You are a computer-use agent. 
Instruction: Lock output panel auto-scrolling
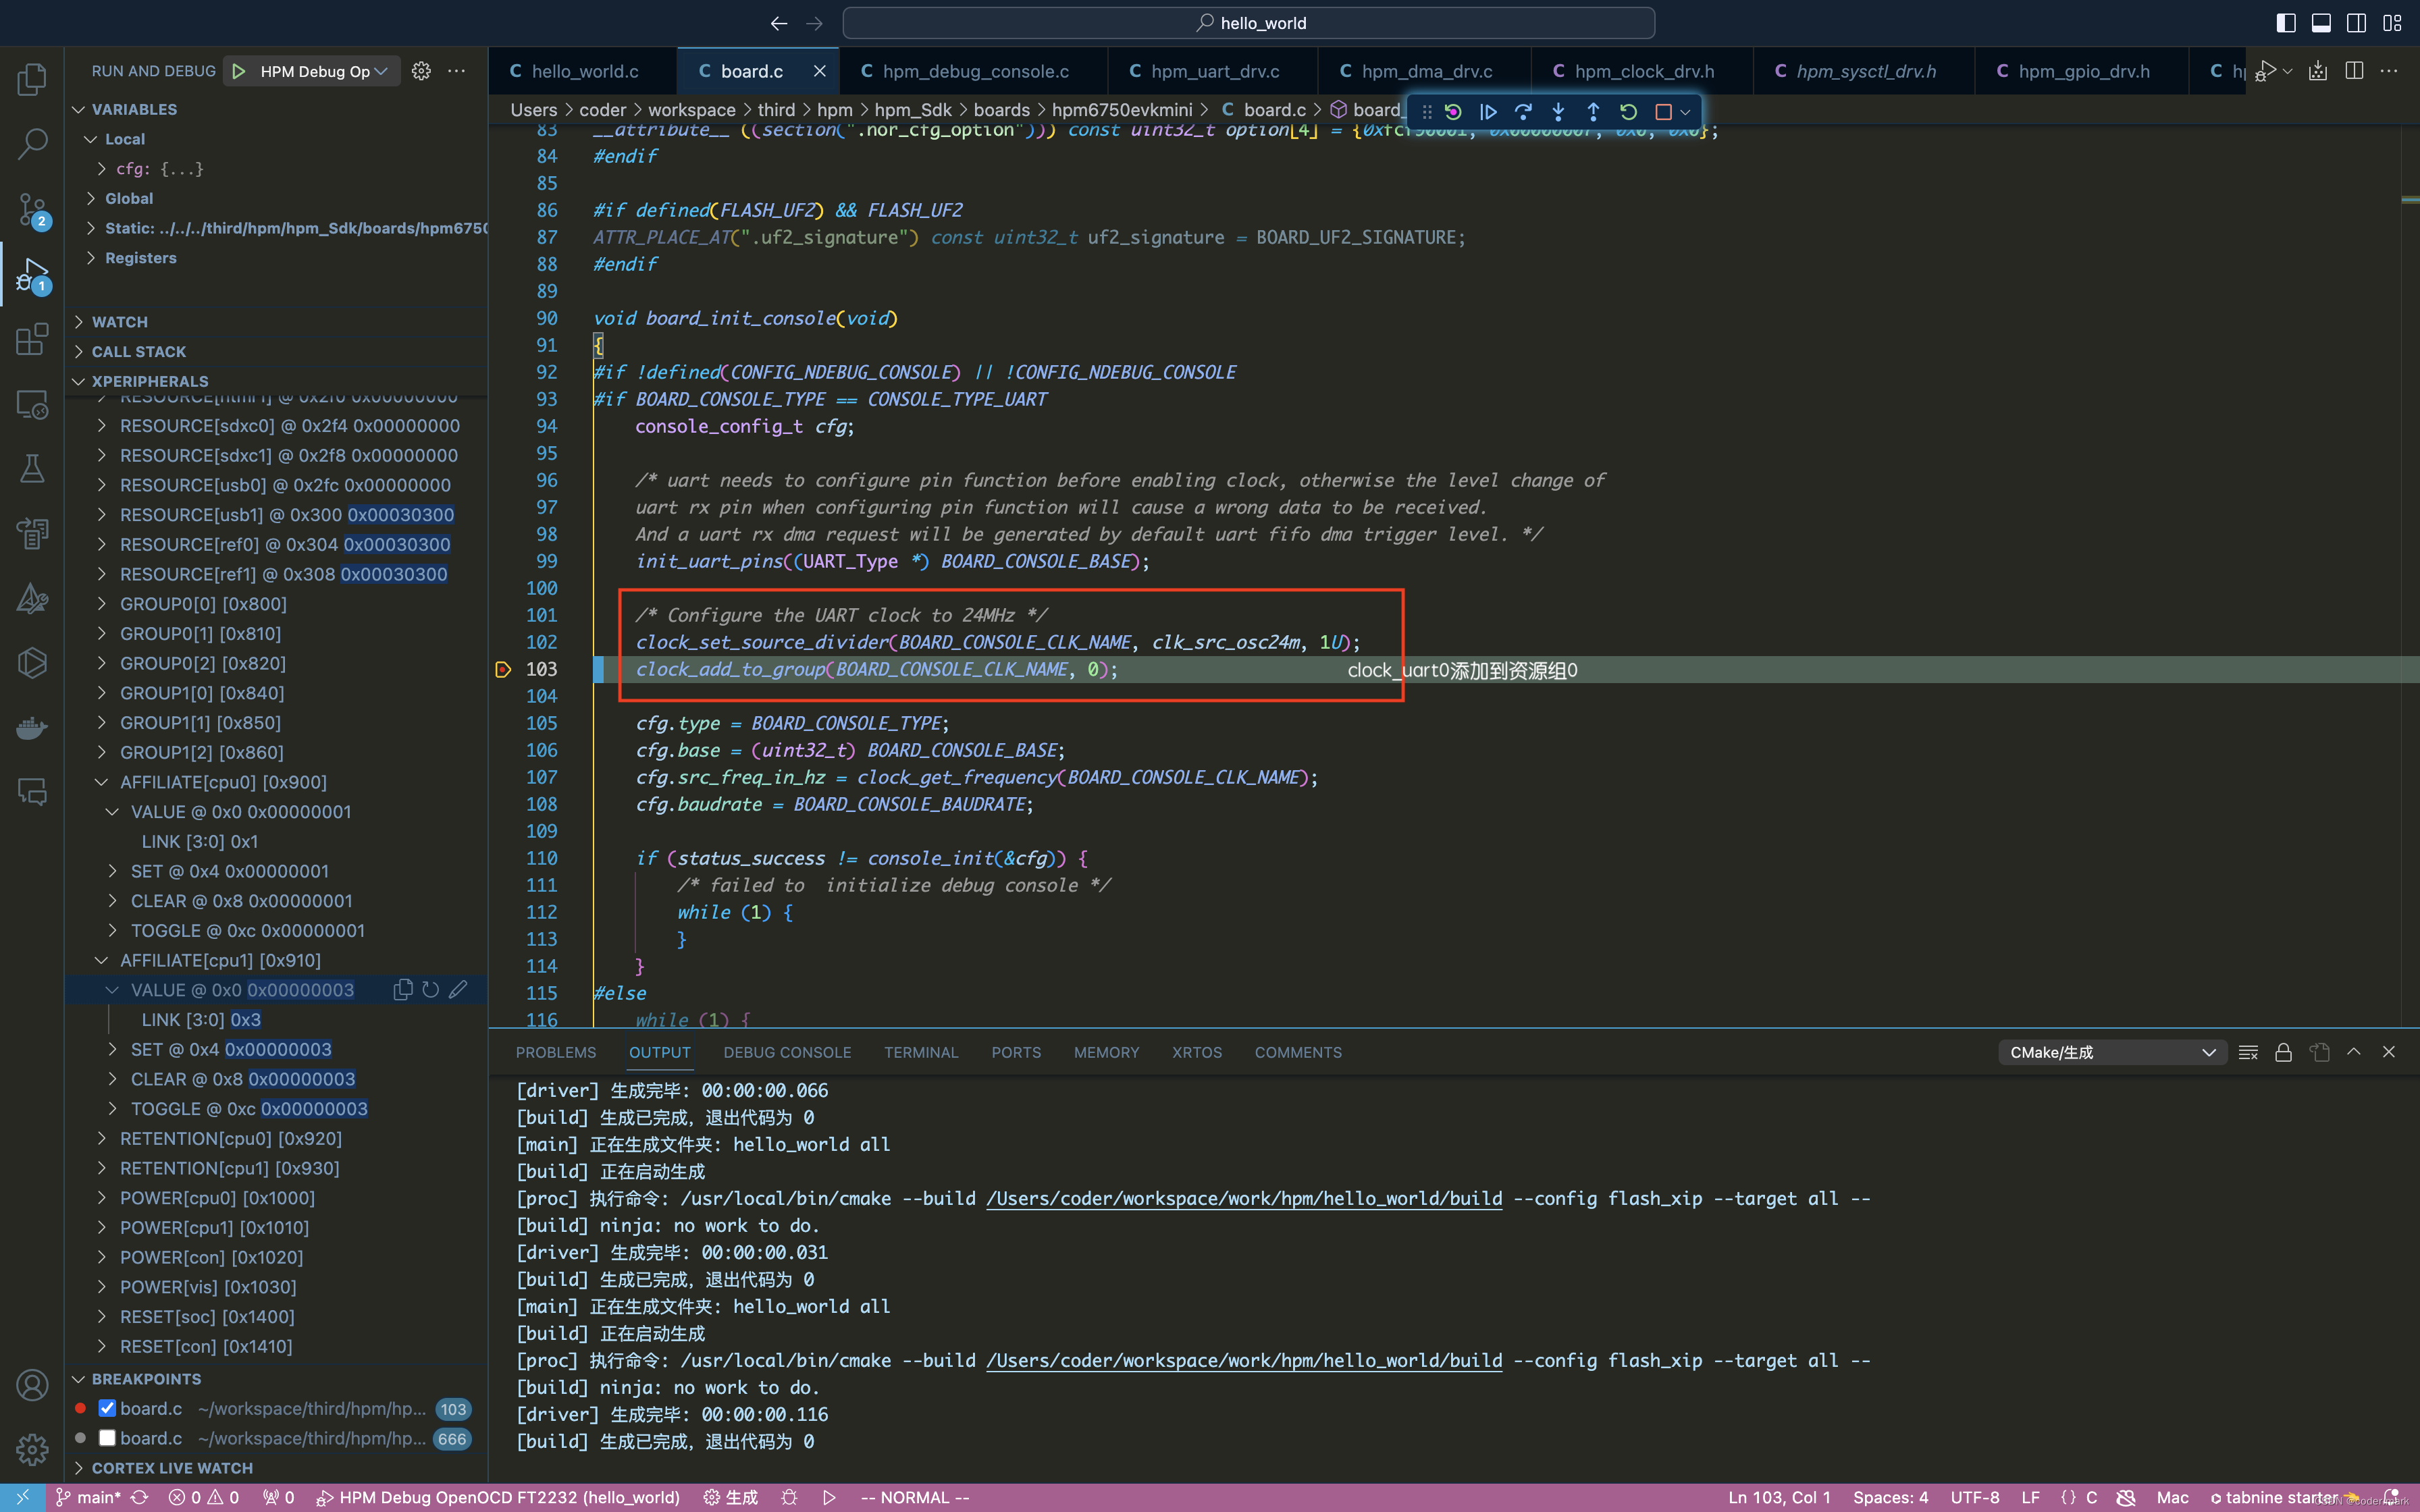tap(2283, 1052)
